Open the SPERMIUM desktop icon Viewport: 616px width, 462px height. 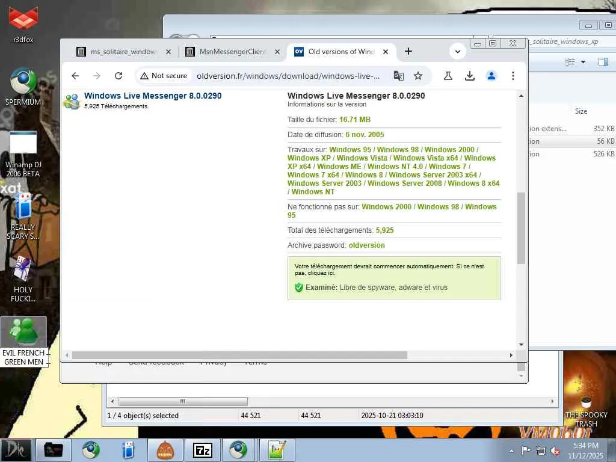click(23, 87)
